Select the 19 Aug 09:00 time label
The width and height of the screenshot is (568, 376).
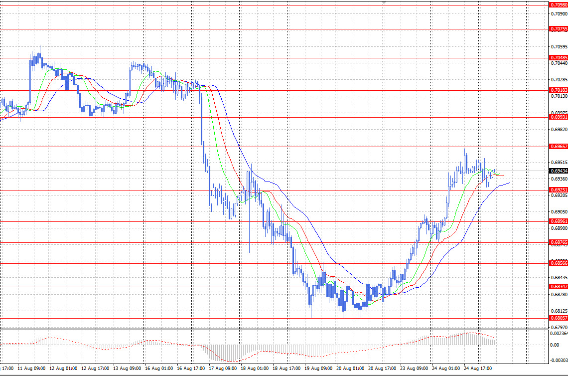[318, 369]
